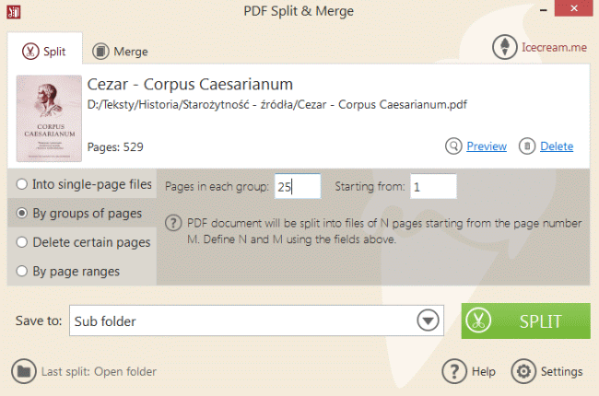Click the Pages: 529 text
This screenshot has height=396, width=599.
[115, 147]
